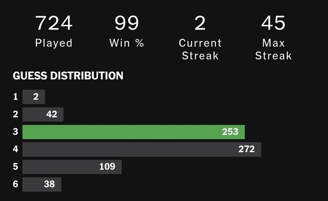The height and width of the screenshot is (201, 328).
Task: Click row label 1 in guess distribution
Action: pos(15,97)
